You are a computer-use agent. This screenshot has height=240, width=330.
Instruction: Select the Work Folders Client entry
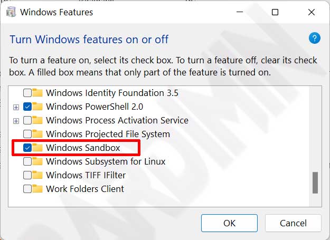point(85,189)
